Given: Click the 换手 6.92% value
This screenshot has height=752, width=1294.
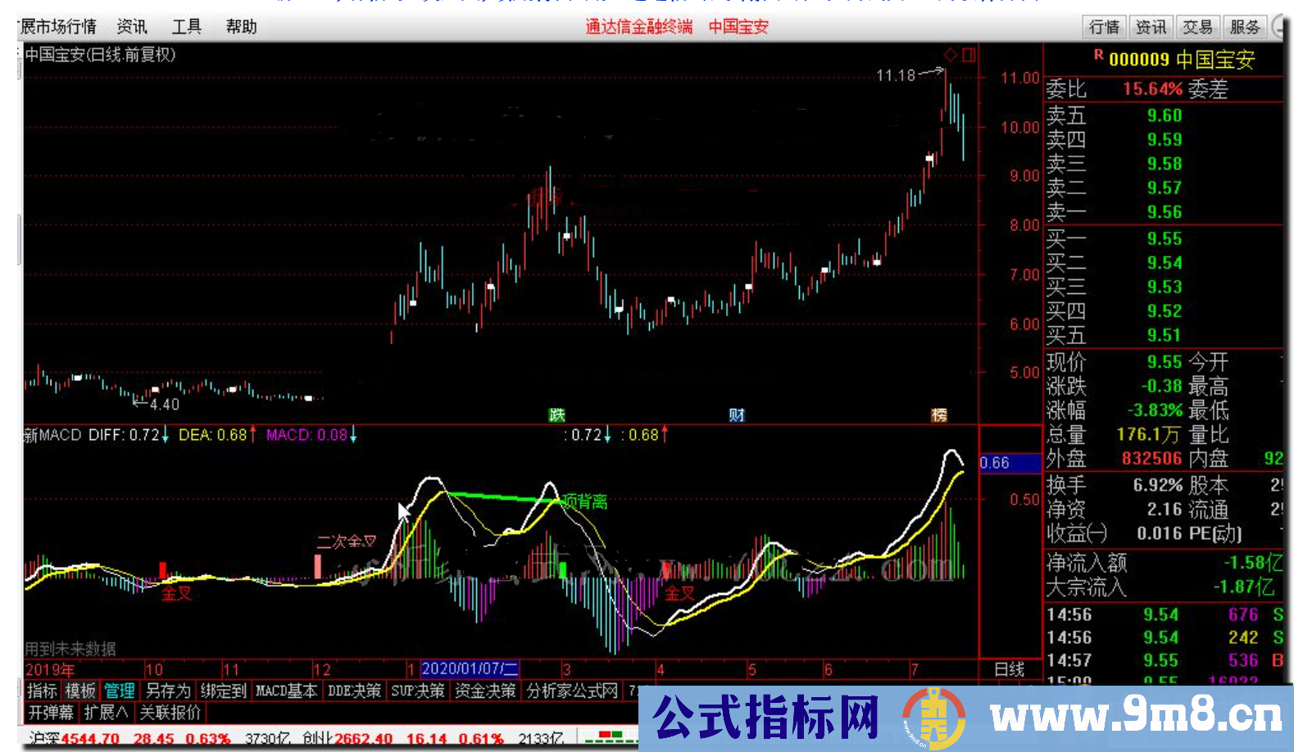Looking at the screenshot, I should click(x=1158, y=485).
